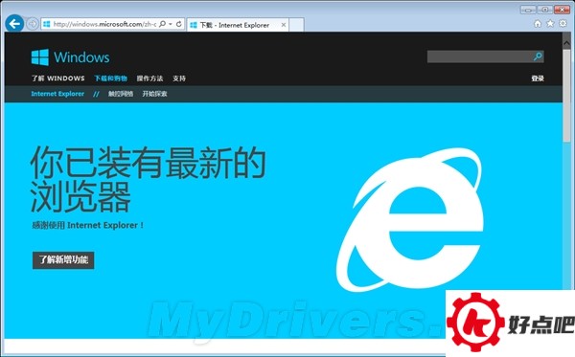The width and height of the screenshot is (575, 357).
Task: Click the browser Back arrow button
Action: pos(14,24)
